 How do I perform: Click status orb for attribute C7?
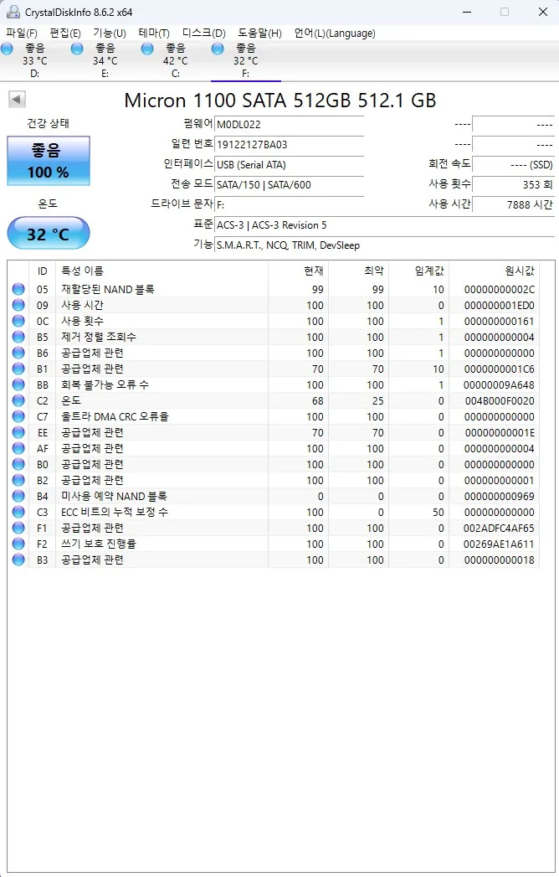(18, 416)
